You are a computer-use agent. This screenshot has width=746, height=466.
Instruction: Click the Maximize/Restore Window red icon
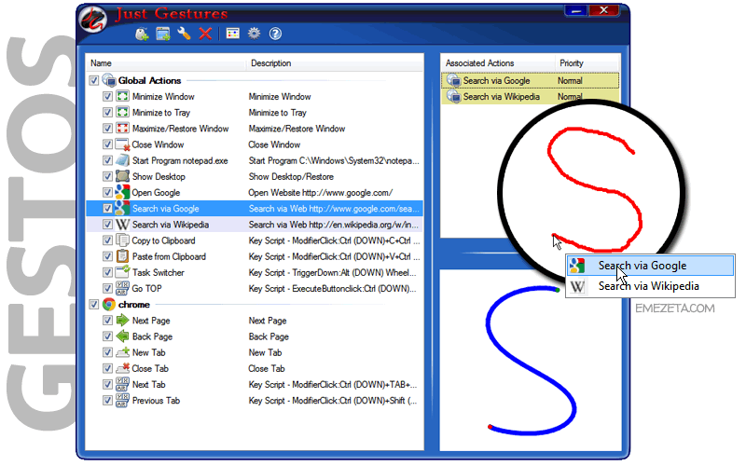(x=123, y=128)
